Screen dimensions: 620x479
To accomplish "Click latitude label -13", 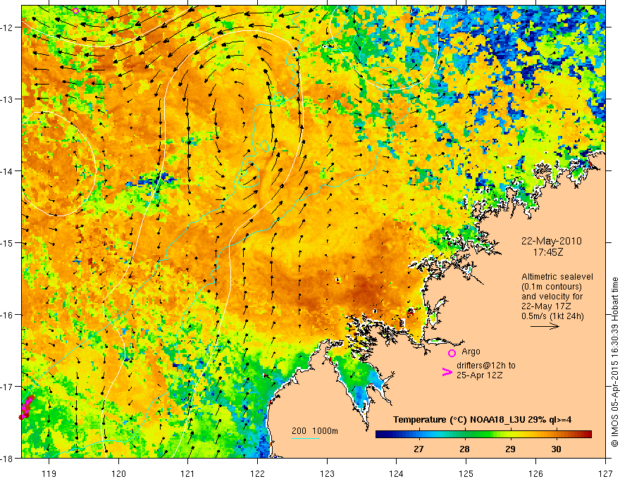I will click(8, 99).
